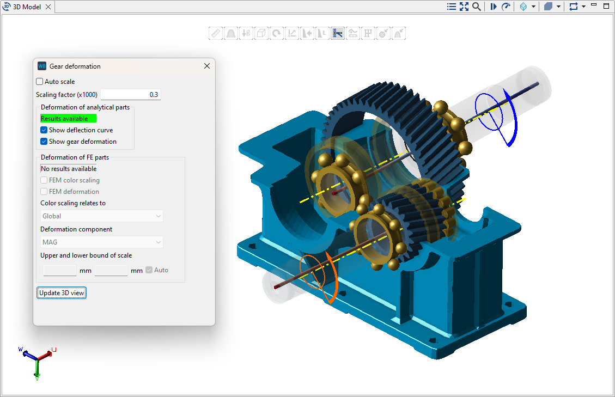Click the run playback icon in the title bar
Viewport: 615px width, 397px height.
point(494,6)
